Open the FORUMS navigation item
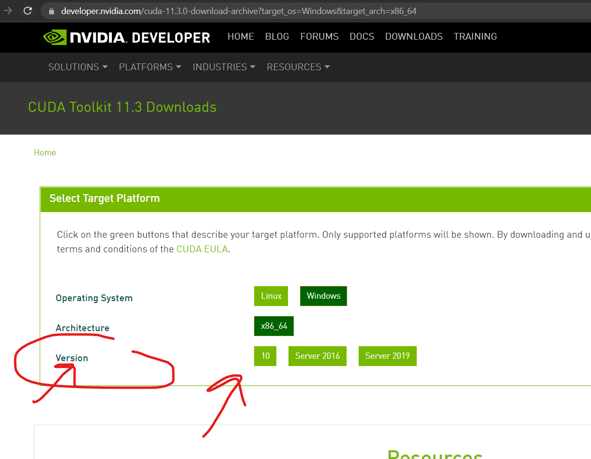Screen dimensions: 591x459 point(319,37)
